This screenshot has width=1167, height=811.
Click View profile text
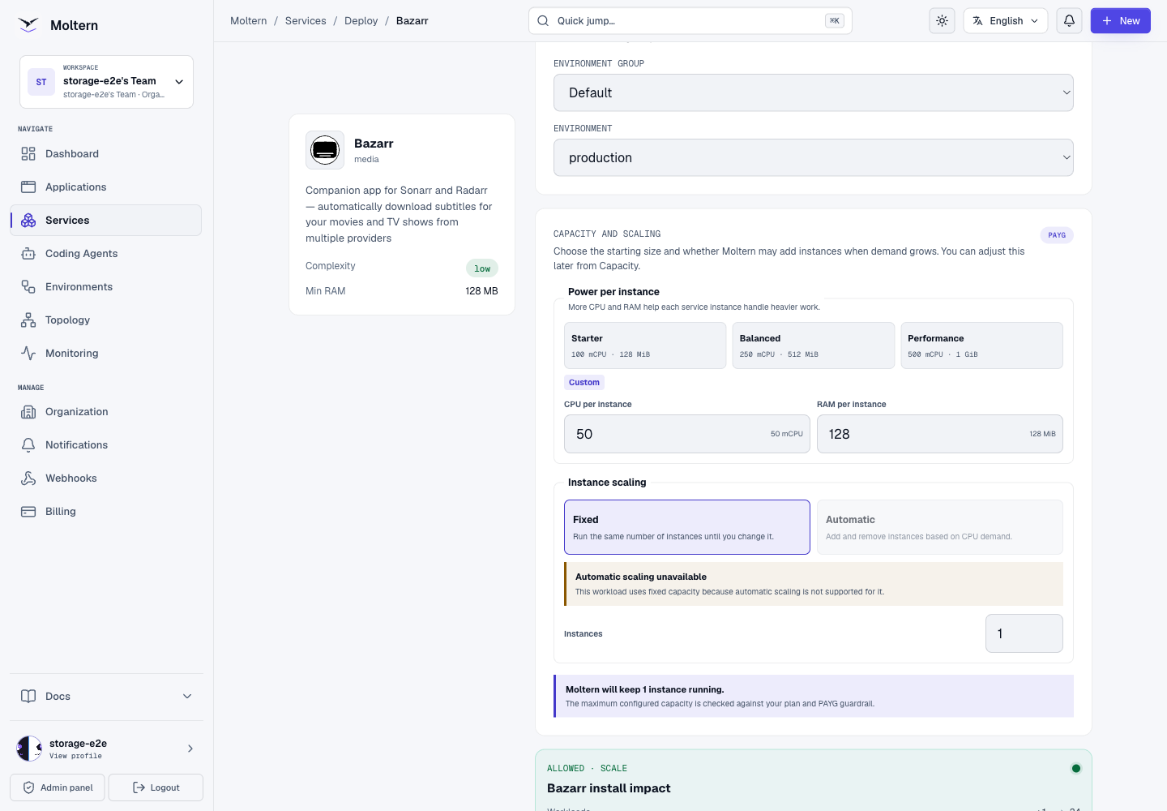click(75, 756)
